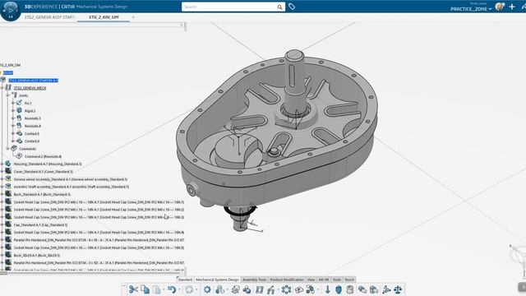Click the Update icon in bottom toolbar

[x=189, y=289]
